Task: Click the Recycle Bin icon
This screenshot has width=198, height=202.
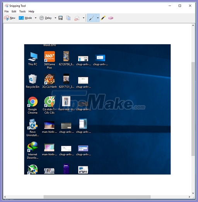Action: tap(32, 81)
